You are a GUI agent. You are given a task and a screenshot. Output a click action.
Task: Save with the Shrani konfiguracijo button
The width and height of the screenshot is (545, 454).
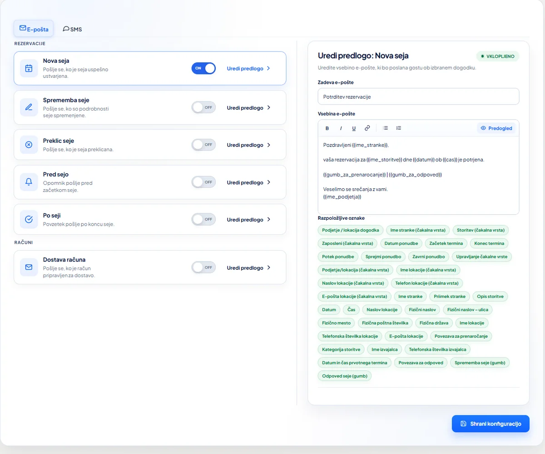click(x=490, y=424)
